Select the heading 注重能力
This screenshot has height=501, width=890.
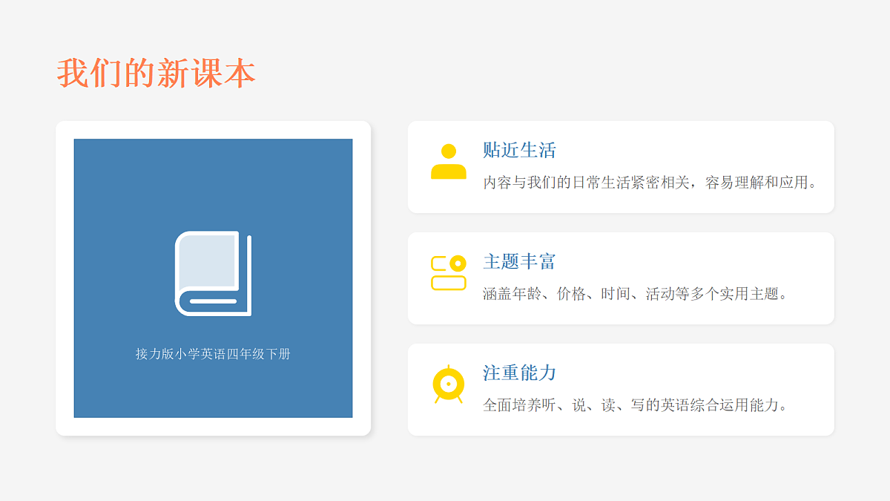(x=519, y=373)
